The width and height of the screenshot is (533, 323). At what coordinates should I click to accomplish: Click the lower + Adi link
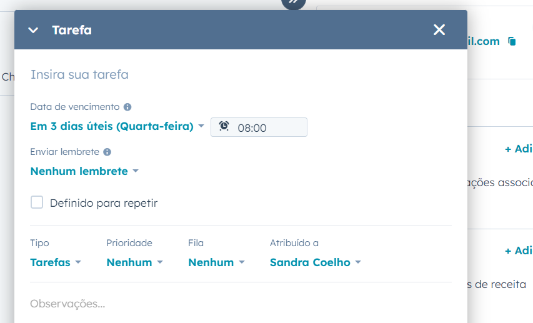(519, 251)
